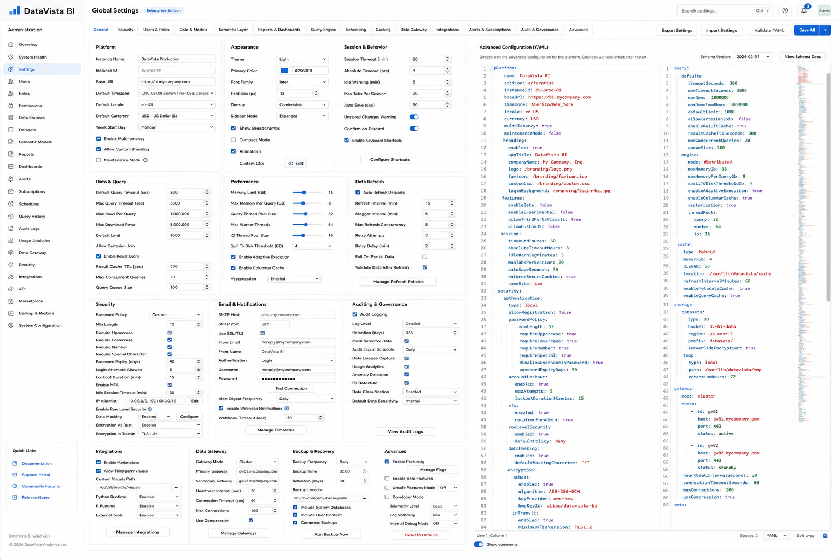840x560 pixels.
Task: Click Run Backup Now
Action: coord(331,534)
